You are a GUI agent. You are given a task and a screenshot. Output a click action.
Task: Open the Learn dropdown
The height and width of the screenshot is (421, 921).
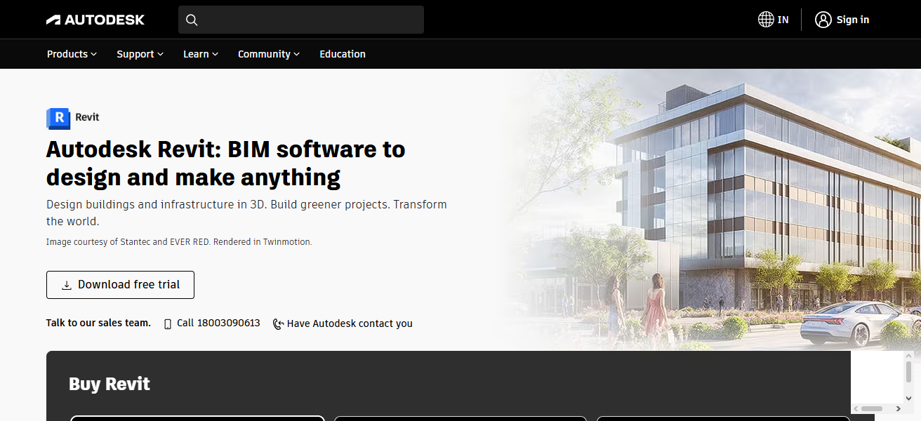click(201, 54)
